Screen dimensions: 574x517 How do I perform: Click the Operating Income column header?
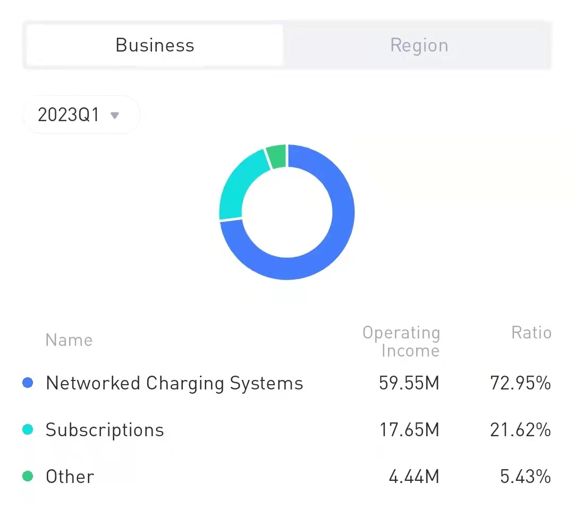[401, 342]
